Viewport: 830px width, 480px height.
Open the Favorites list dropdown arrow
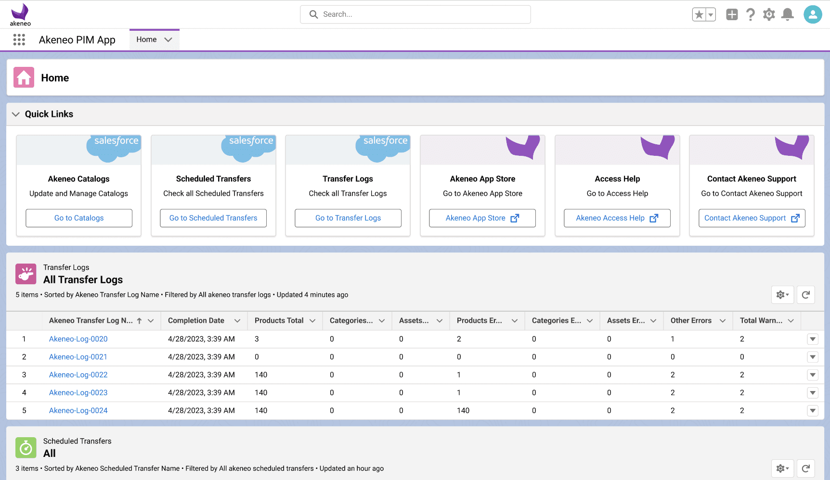click(711, 14)
